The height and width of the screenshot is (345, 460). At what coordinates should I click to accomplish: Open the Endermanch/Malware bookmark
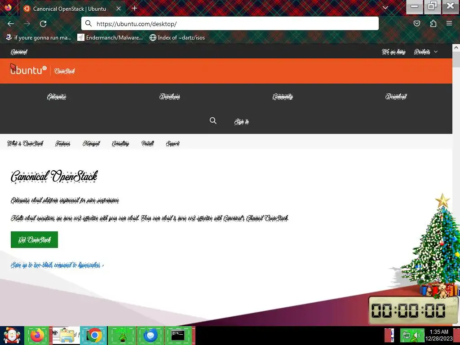(x=110, y=38)
